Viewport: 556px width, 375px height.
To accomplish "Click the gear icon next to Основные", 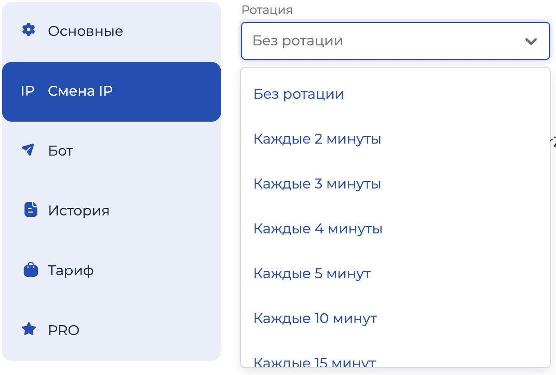I will 29,30.
